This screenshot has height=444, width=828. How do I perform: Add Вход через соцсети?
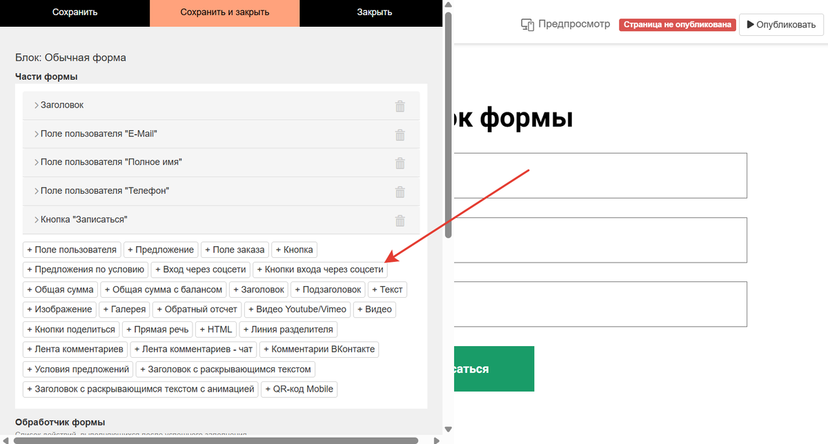point(200,270)
